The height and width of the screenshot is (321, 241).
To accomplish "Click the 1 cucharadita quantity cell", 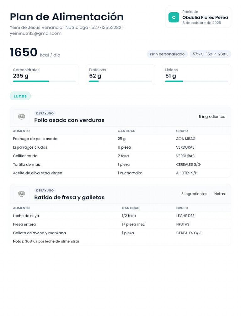I will [130, 173].
